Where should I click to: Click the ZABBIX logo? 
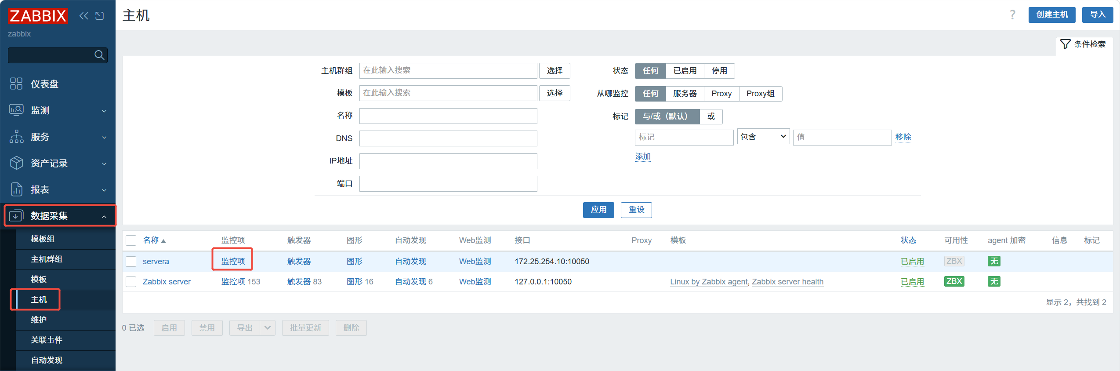click(x=38, y=16)
